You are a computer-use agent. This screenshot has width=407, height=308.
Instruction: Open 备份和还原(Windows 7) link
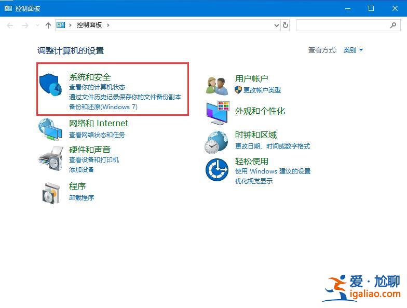click(x=103, y=107)
